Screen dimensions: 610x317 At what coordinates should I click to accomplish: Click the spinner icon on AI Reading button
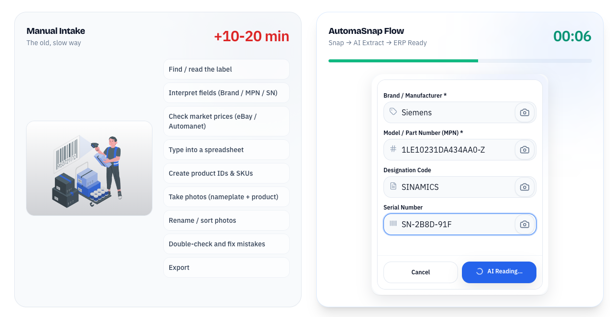tap(479, 272)
